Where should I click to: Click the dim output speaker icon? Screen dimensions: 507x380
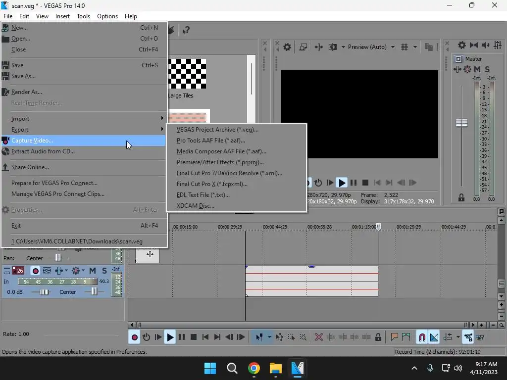coord(485,45)
